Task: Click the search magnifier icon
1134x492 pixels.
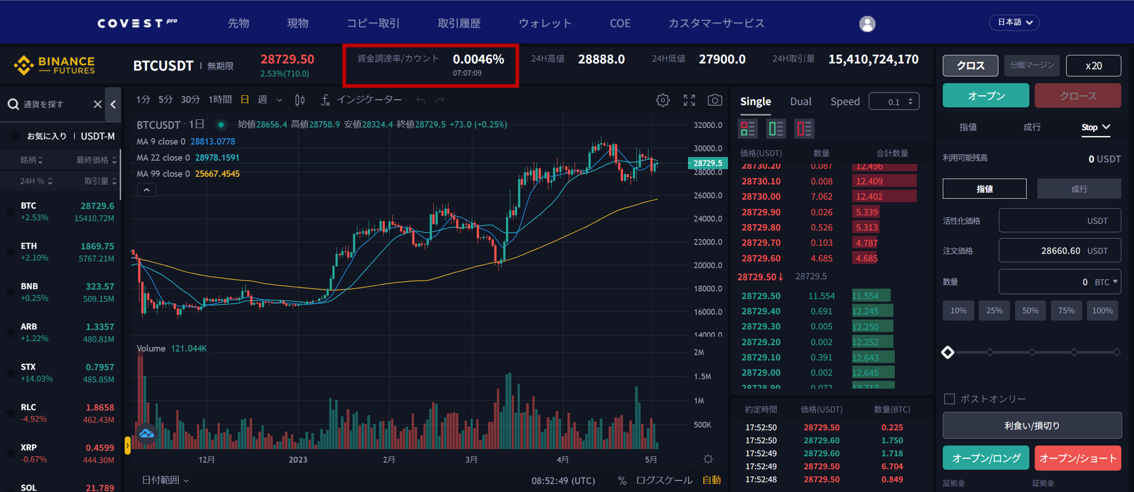Action: pyautogui.click(x=13, y=104)
